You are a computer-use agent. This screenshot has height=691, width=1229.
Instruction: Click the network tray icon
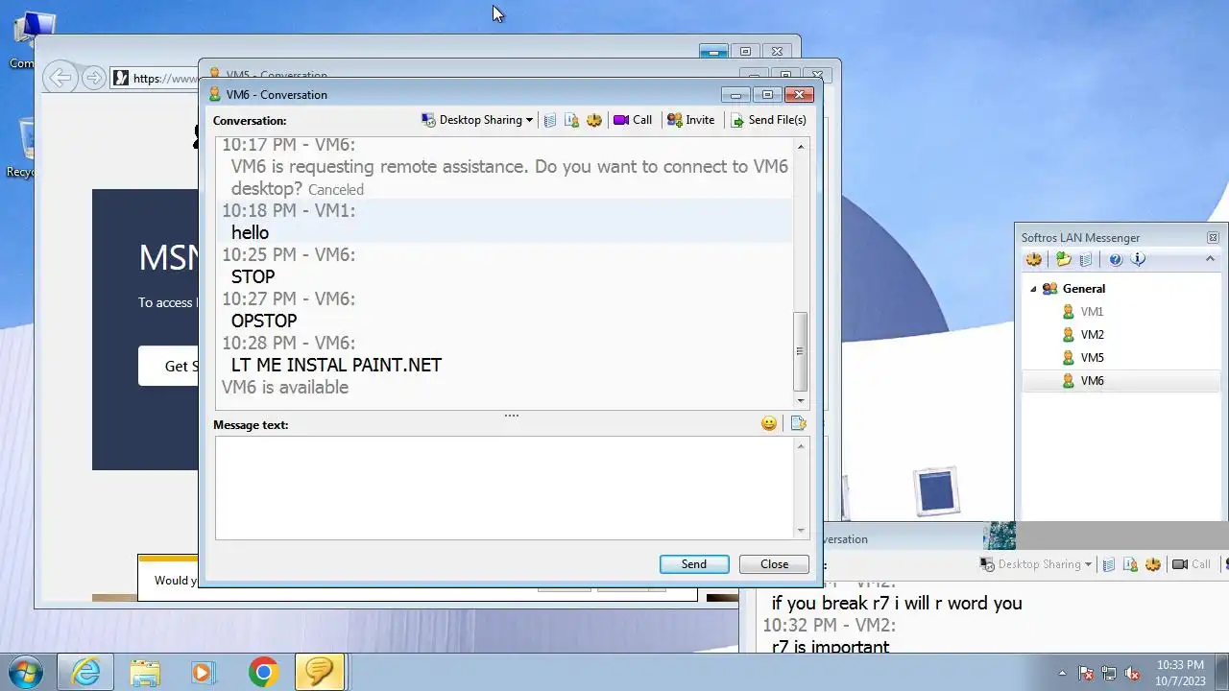[x=1109, y=673]
